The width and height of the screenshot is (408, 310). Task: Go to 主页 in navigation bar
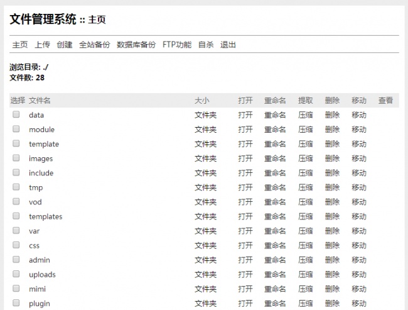coord(20,45)
